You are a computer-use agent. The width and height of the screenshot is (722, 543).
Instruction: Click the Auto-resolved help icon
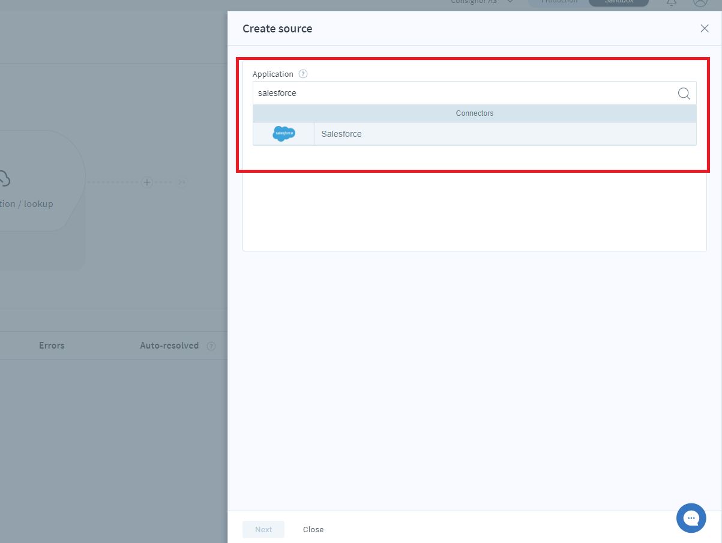[211, 346]
